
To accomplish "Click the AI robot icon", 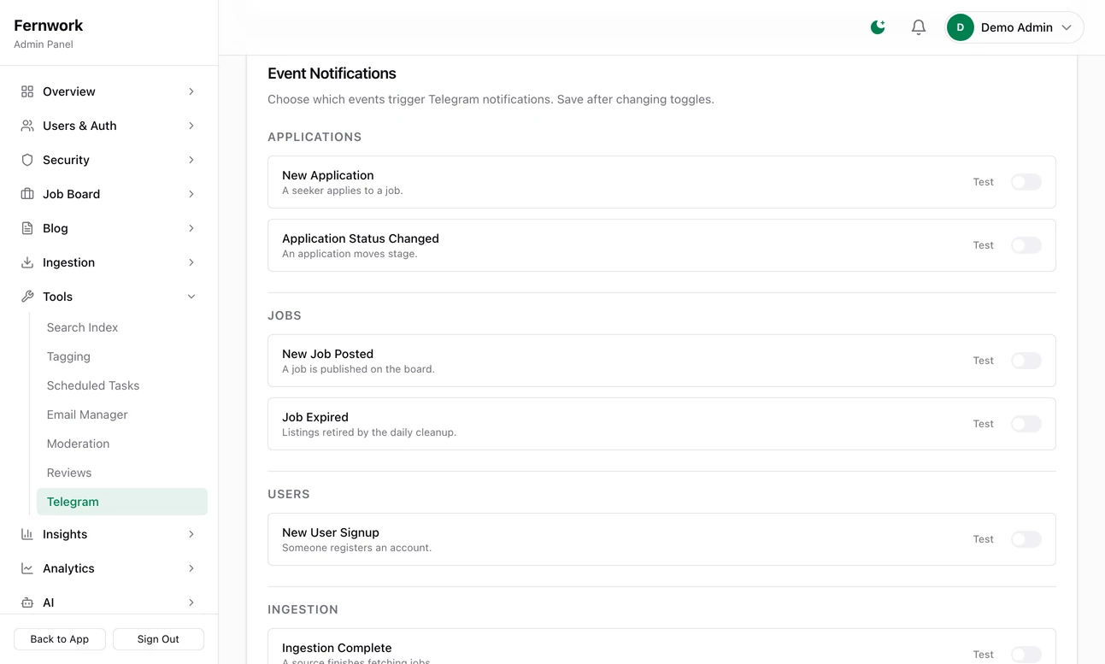I will pos(27,602).
